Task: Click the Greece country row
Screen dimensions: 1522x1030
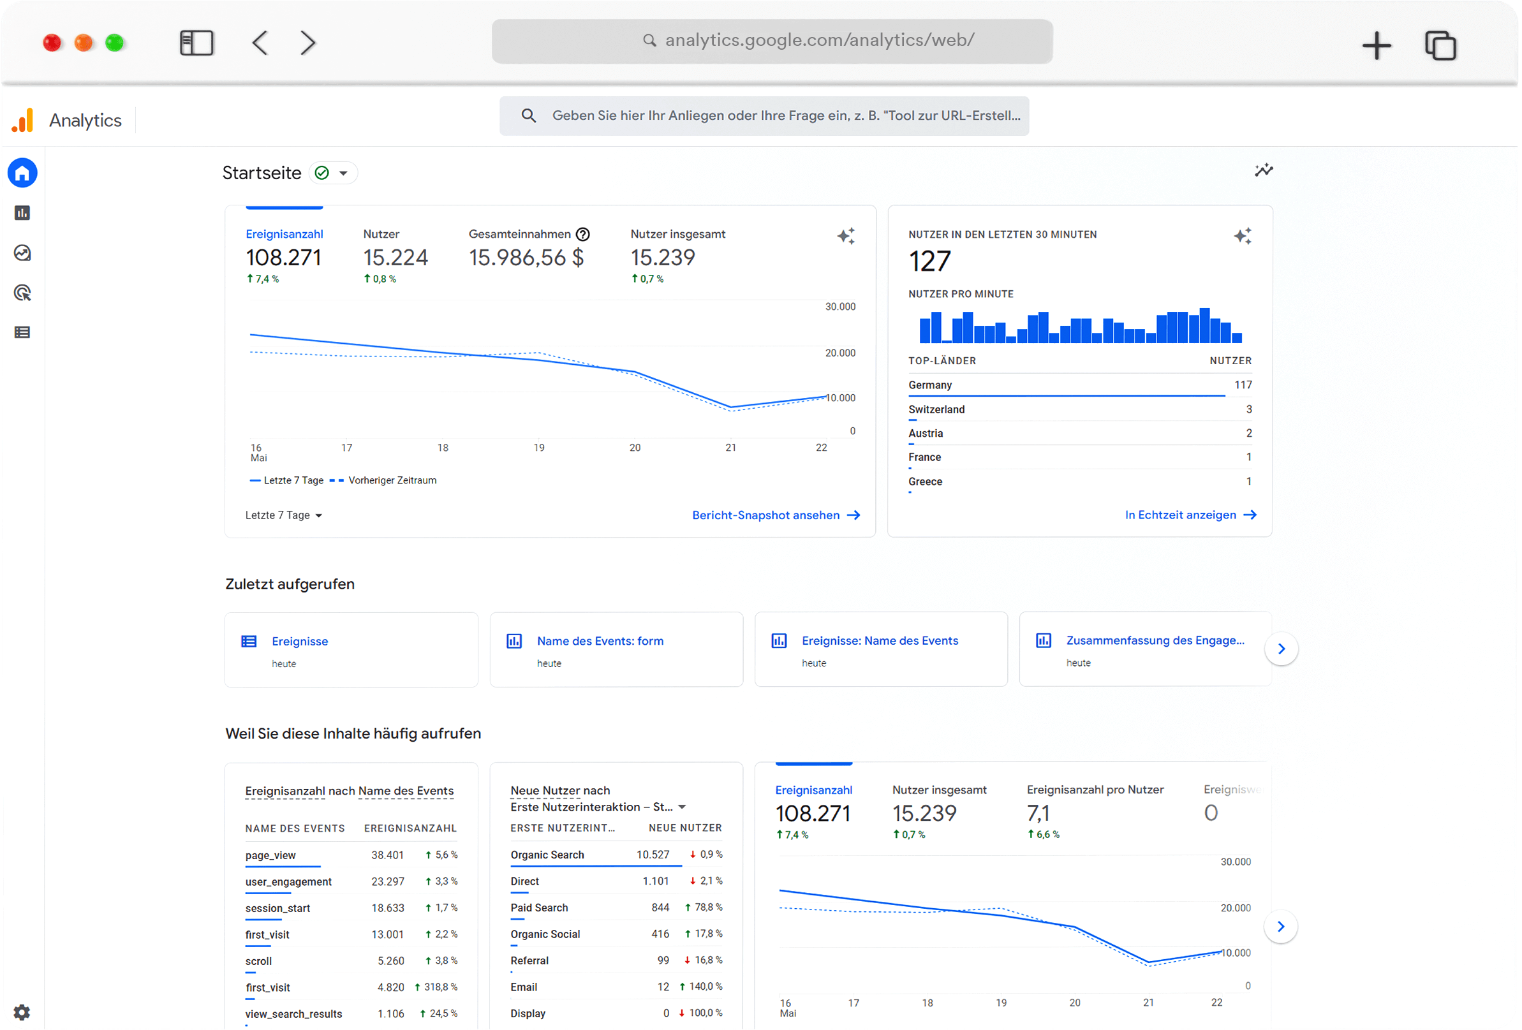Action: (1080, 482)
